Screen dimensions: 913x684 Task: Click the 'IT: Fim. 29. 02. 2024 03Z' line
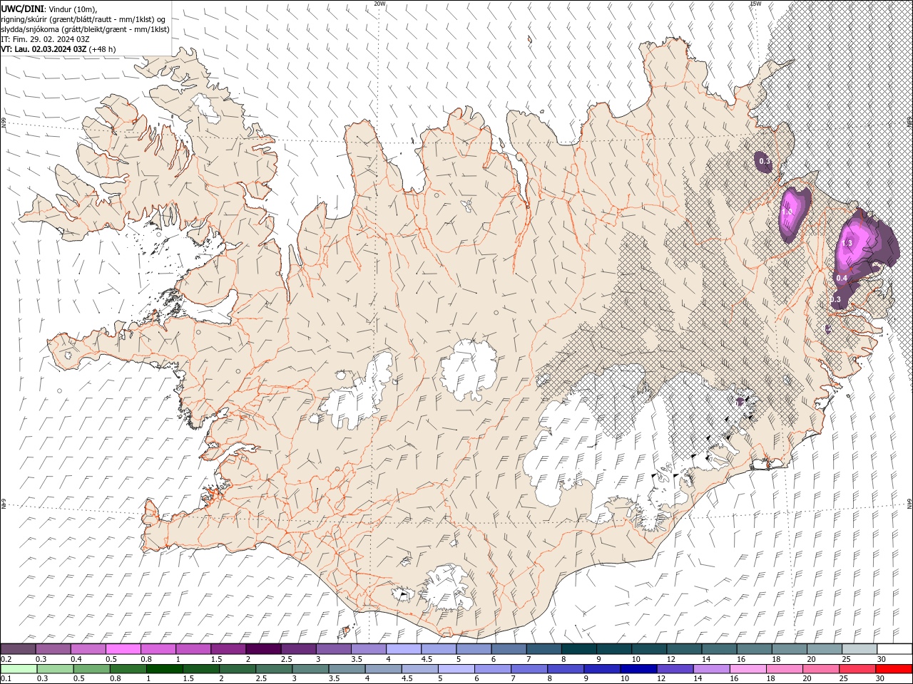(45, 39)
